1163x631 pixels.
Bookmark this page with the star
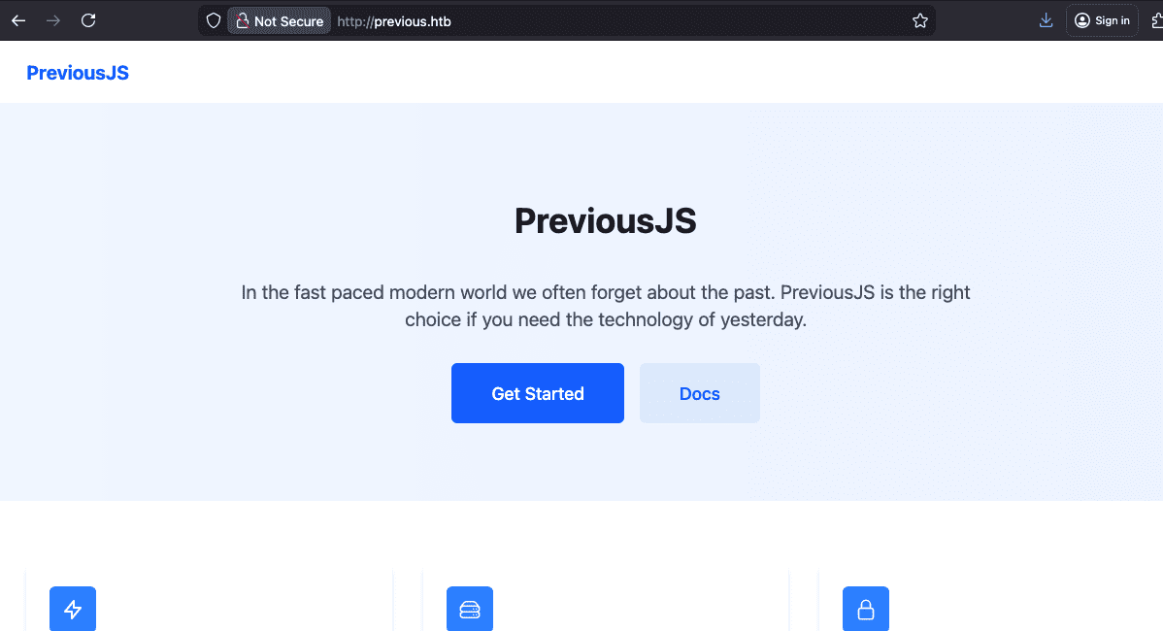tap(920, 20)
